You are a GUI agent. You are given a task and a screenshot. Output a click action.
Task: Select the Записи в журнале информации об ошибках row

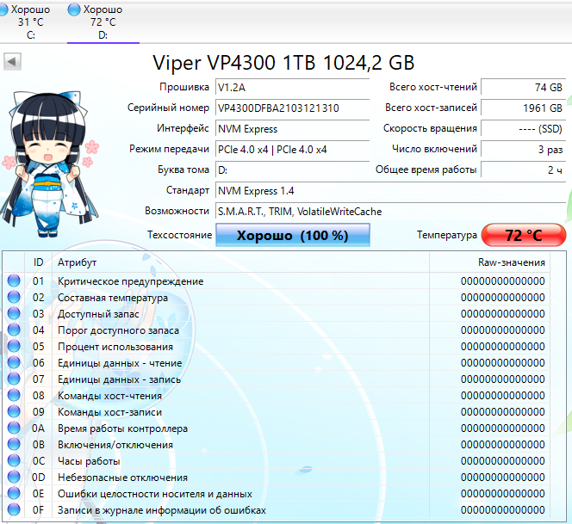click(x=277, y=510)
